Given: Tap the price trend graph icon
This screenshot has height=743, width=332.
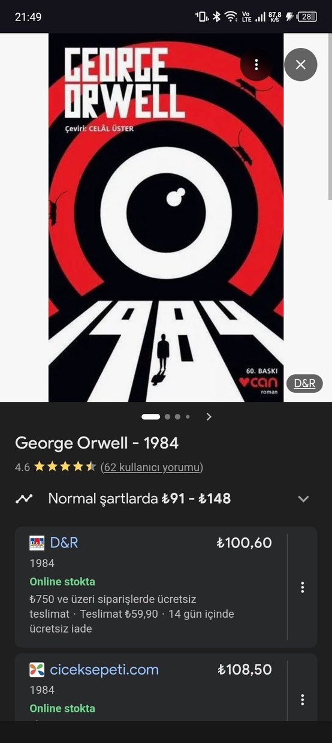Looking at the screenshot, I should point(24,499).
